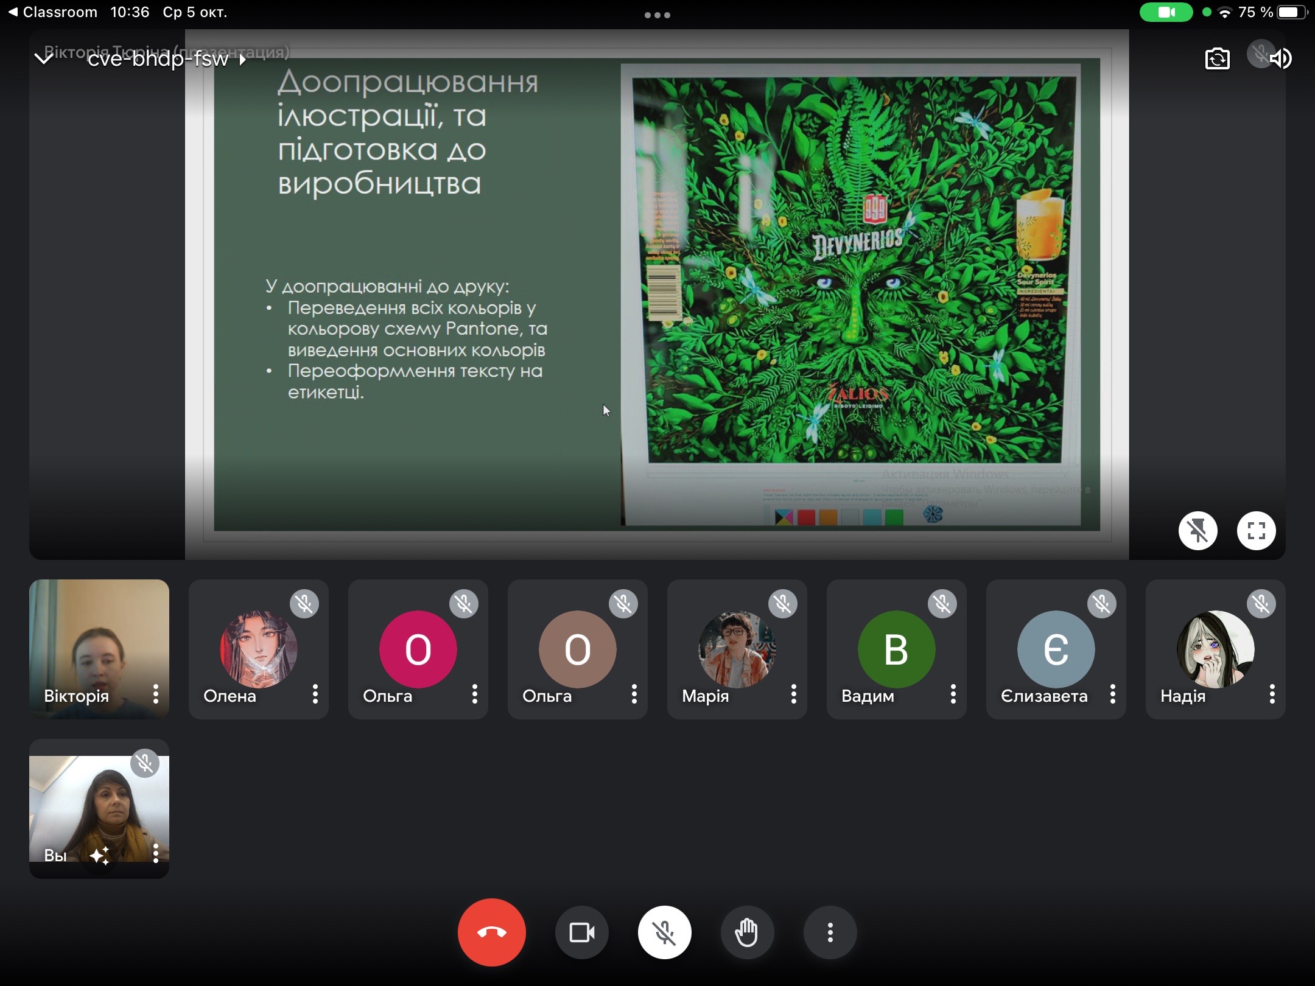Viewport: 1315px width, 986px height.
Task: Tap the muted mic badge on Марія's tile
Action: coord(783,604)
